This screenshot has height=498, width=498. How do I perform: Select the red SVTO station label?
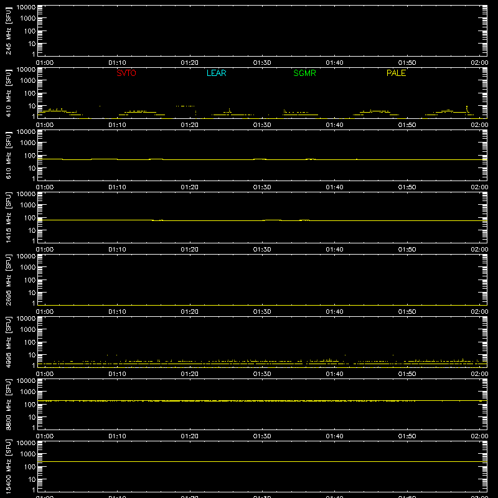[x=126, y=73]
